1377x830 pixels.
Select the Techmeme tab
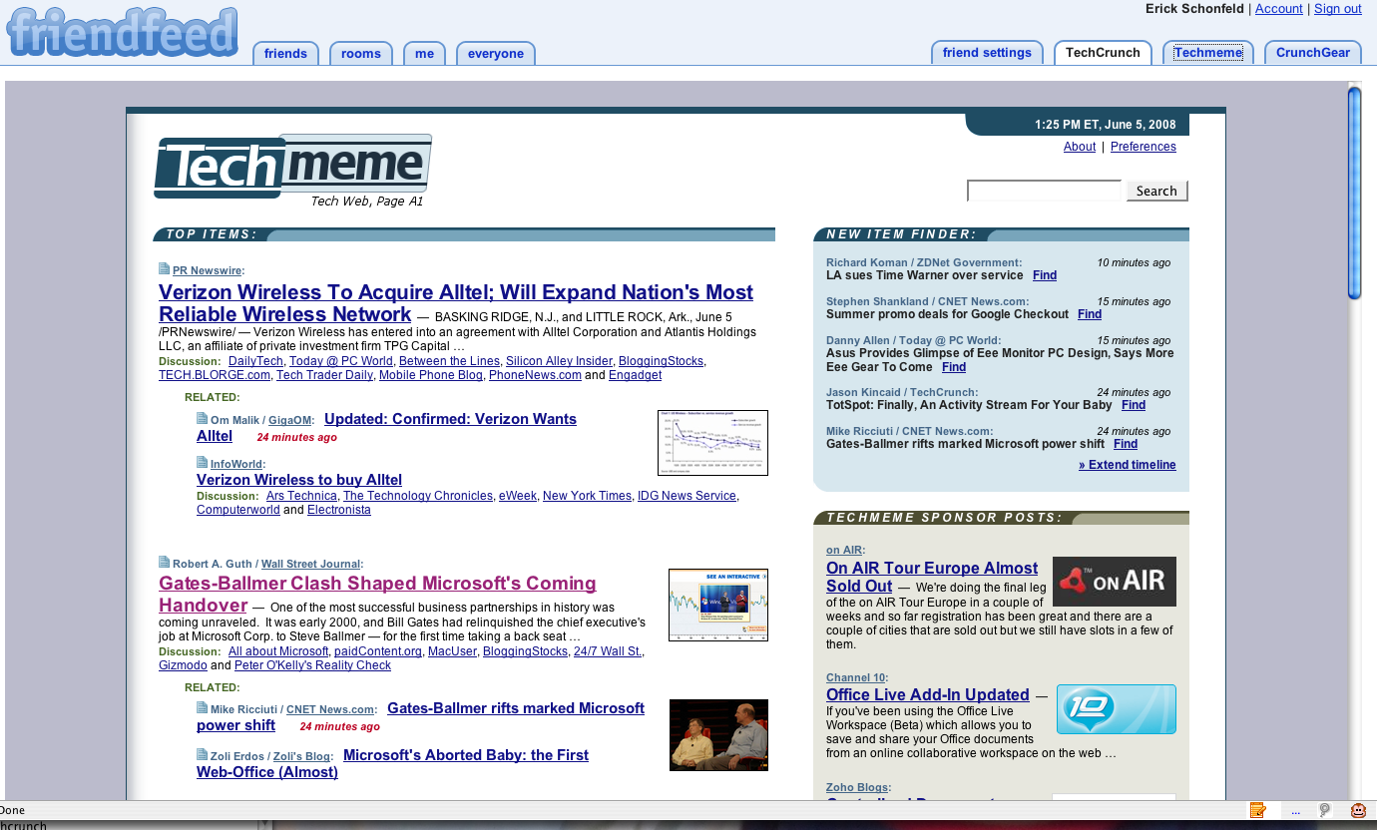click(1208, 53)
